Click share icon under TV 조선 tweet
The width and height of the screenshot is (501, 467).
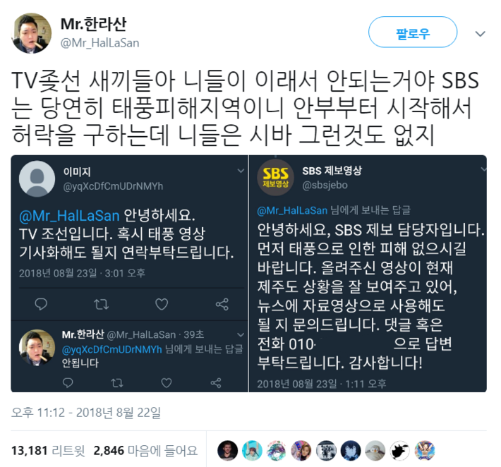[x=222, y=304]
